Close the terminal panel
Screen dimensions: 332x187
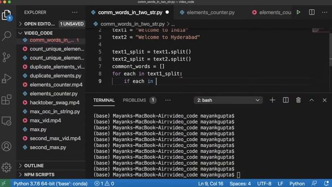pyautogui.click(x=324, y=100)
